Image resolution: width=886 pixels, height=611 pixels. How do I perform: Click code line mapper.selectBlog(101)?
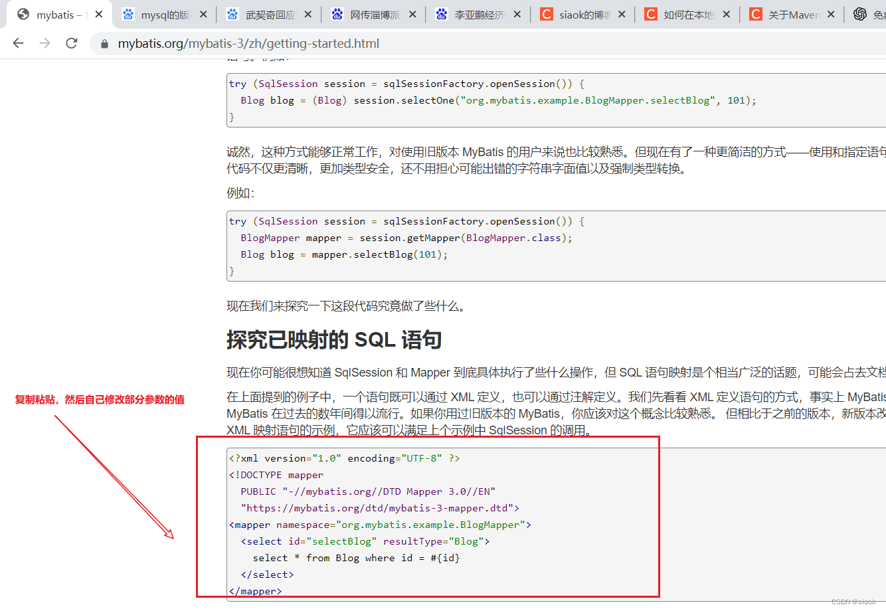[344, 254]
